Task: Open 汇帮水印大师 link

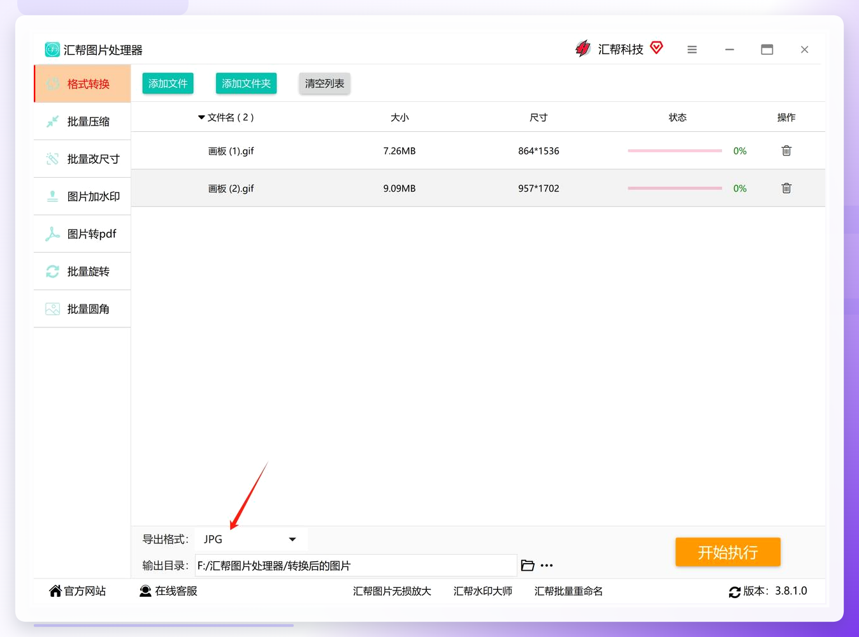Action: click(482, 591)
